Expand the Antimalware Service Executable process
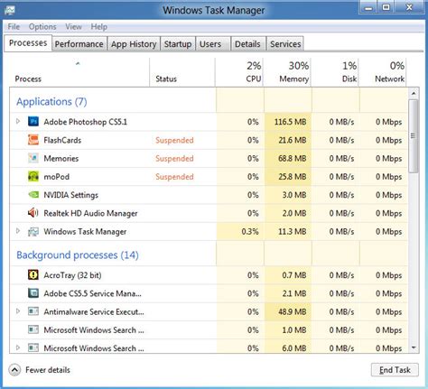428x389 pixels. 18,311
